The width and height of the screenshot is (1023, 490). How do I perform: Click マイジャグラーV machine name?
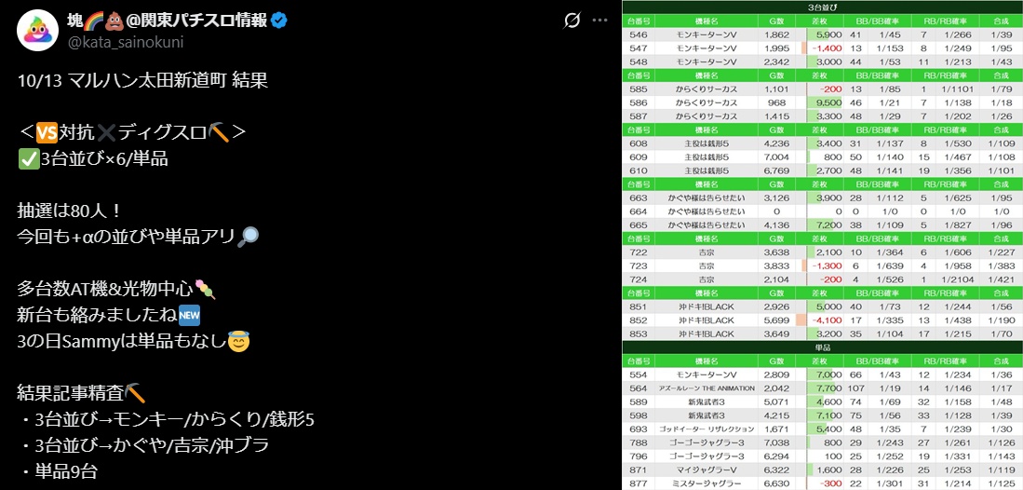[707, 470]
